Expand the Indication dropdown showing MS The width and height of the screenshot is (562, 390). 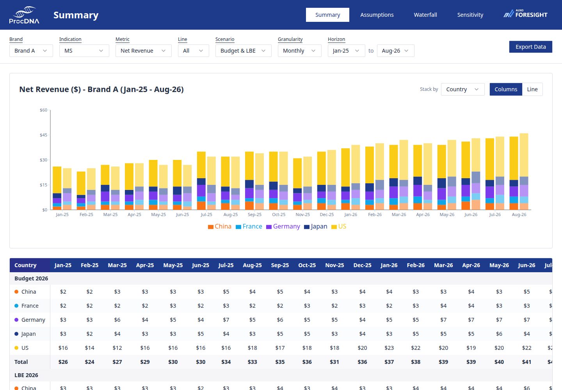point(84,51)
